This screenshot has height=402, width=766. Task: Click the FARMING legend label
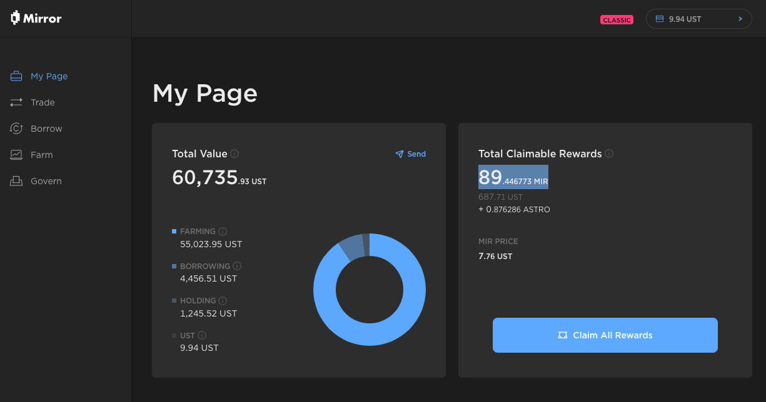(x=198, y=232)
